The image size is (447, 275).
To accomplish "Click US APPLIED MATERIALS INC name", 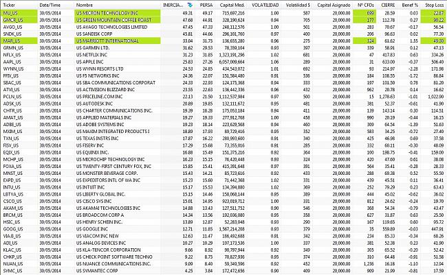I will click(x=104, y=117).
